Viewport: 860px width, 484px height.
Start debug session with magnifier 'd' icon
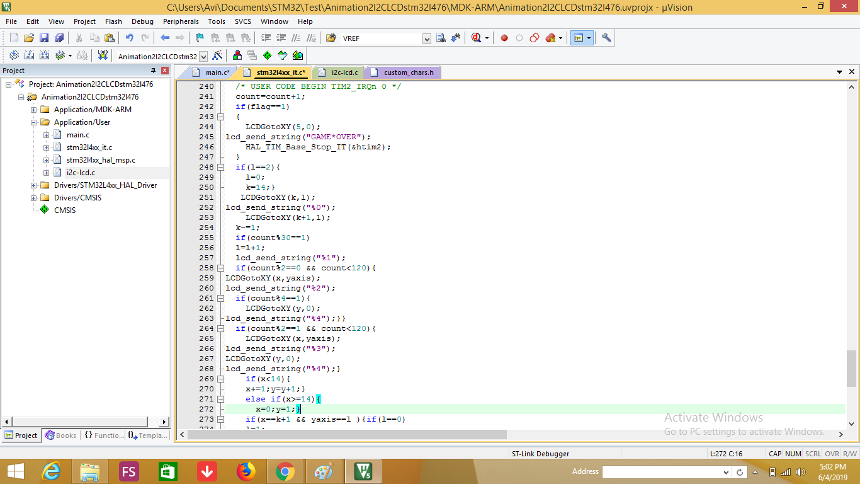477,38
